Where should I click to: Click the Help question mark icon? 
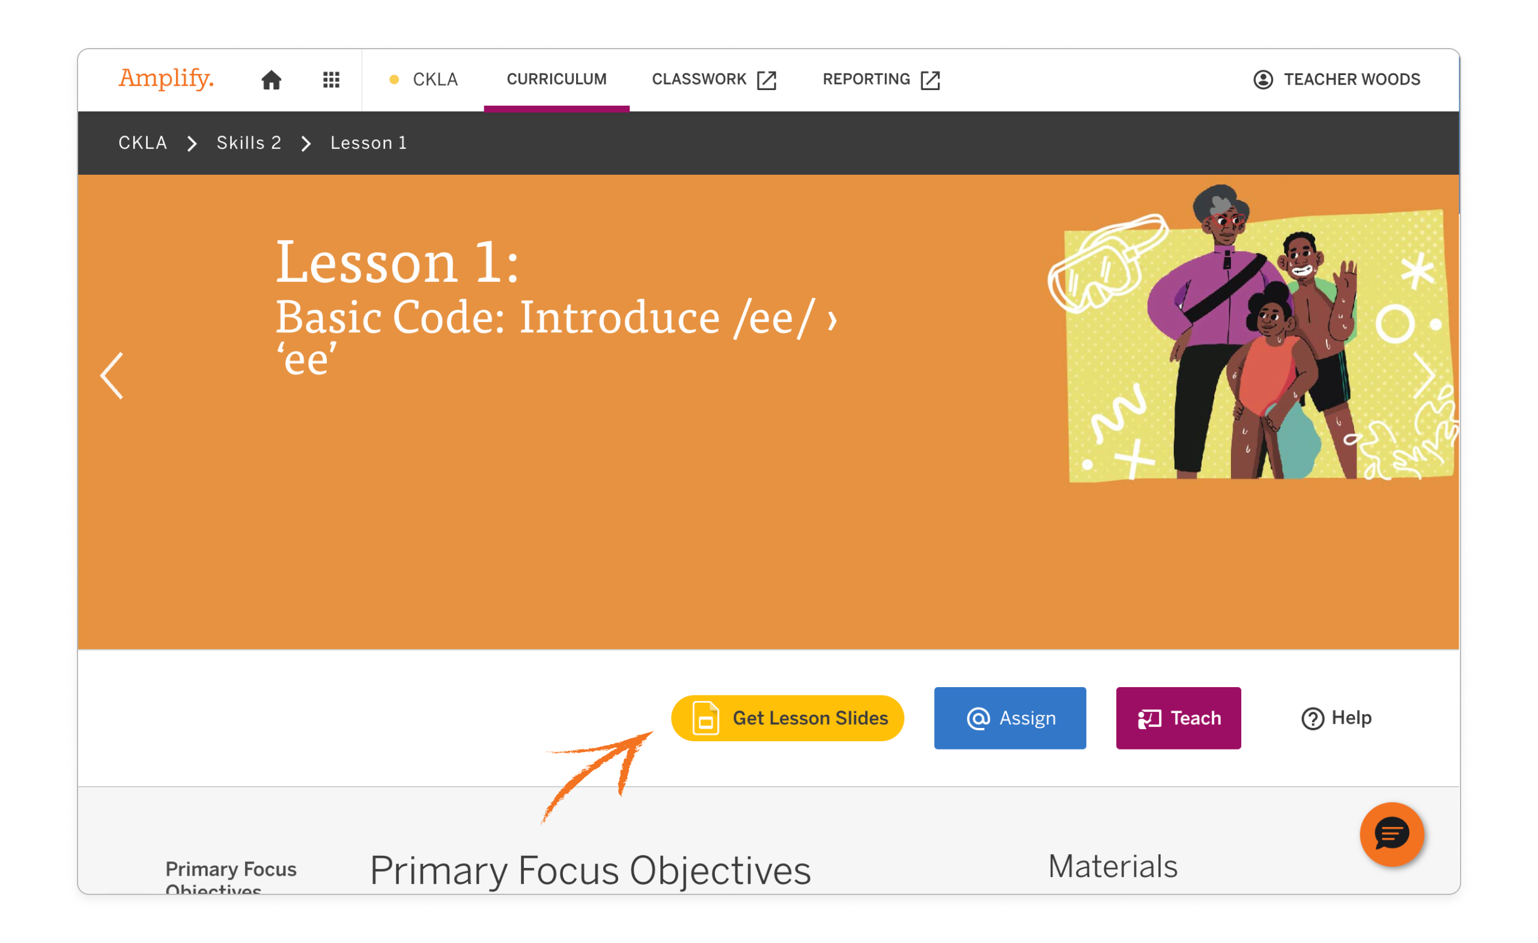tap(1312, 718)
